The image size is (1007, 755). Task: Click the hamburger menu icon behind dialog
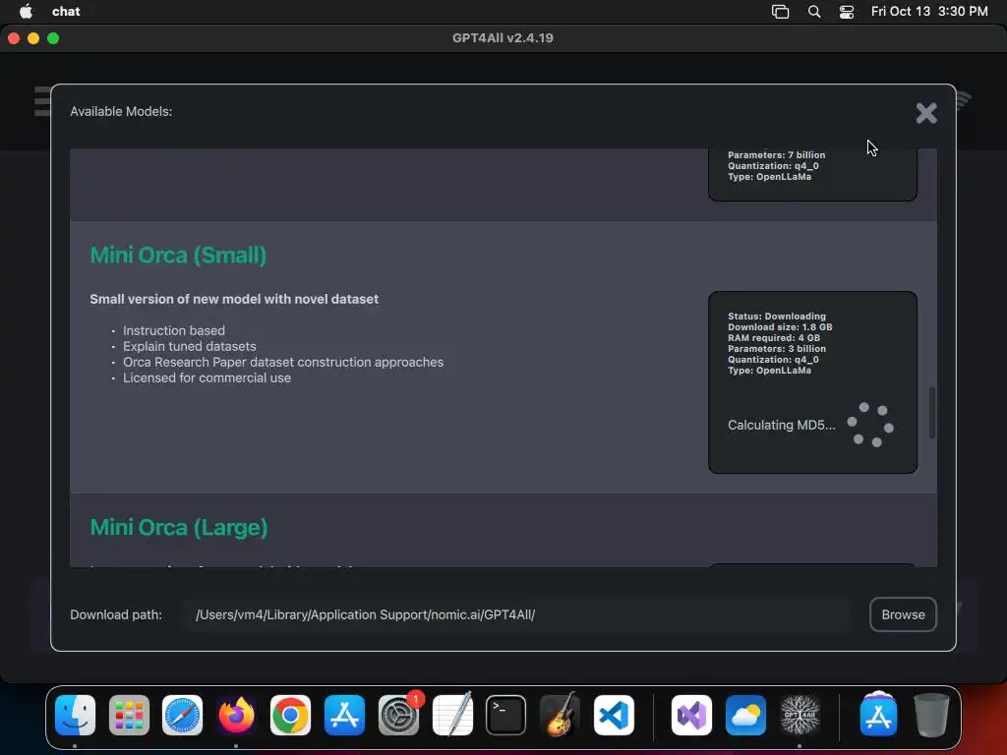[x=41, y=101]
